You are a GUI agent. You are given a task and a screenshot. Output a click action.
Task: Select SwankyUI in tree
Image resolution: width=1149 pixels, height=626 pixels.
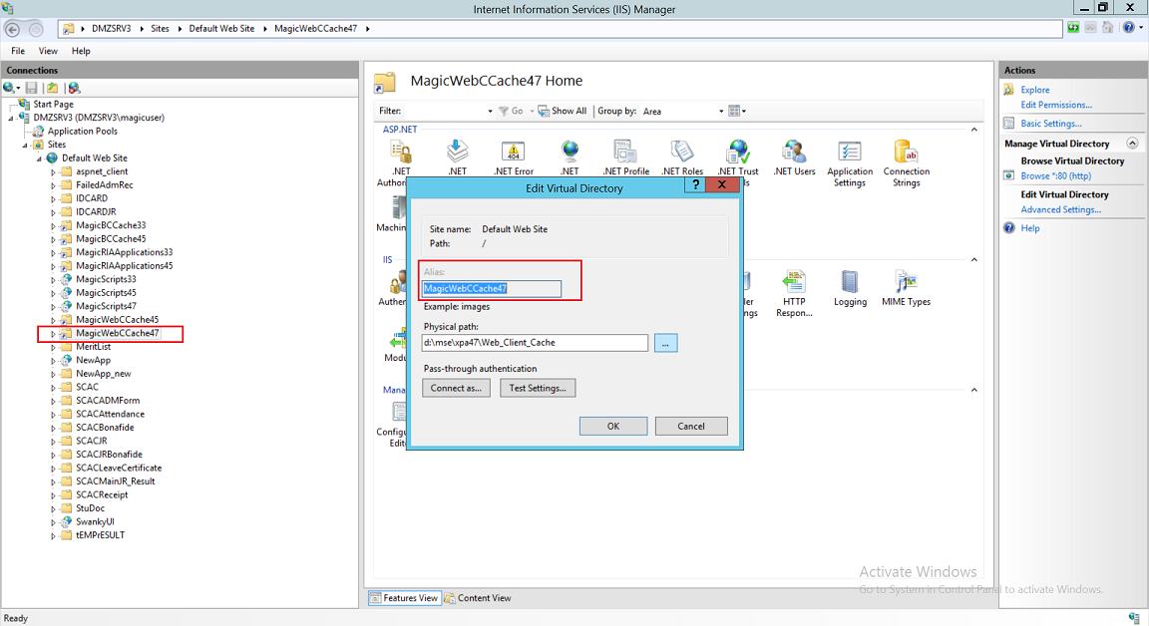(95, 522)
